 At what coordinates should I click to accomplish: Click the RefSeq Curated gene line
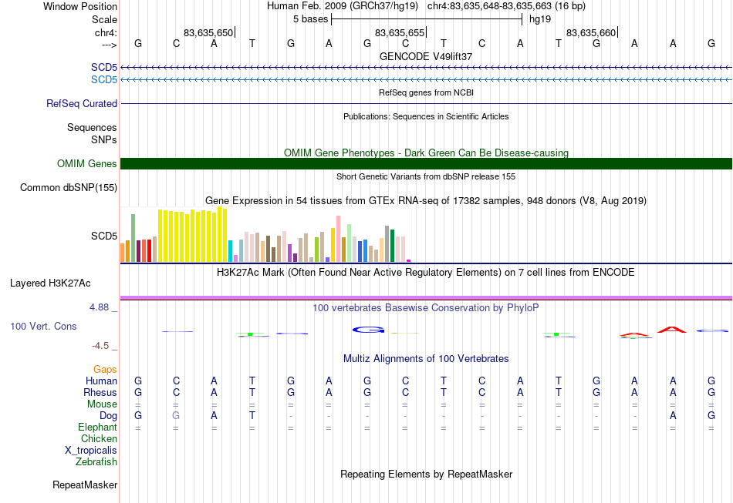(426, 103)
